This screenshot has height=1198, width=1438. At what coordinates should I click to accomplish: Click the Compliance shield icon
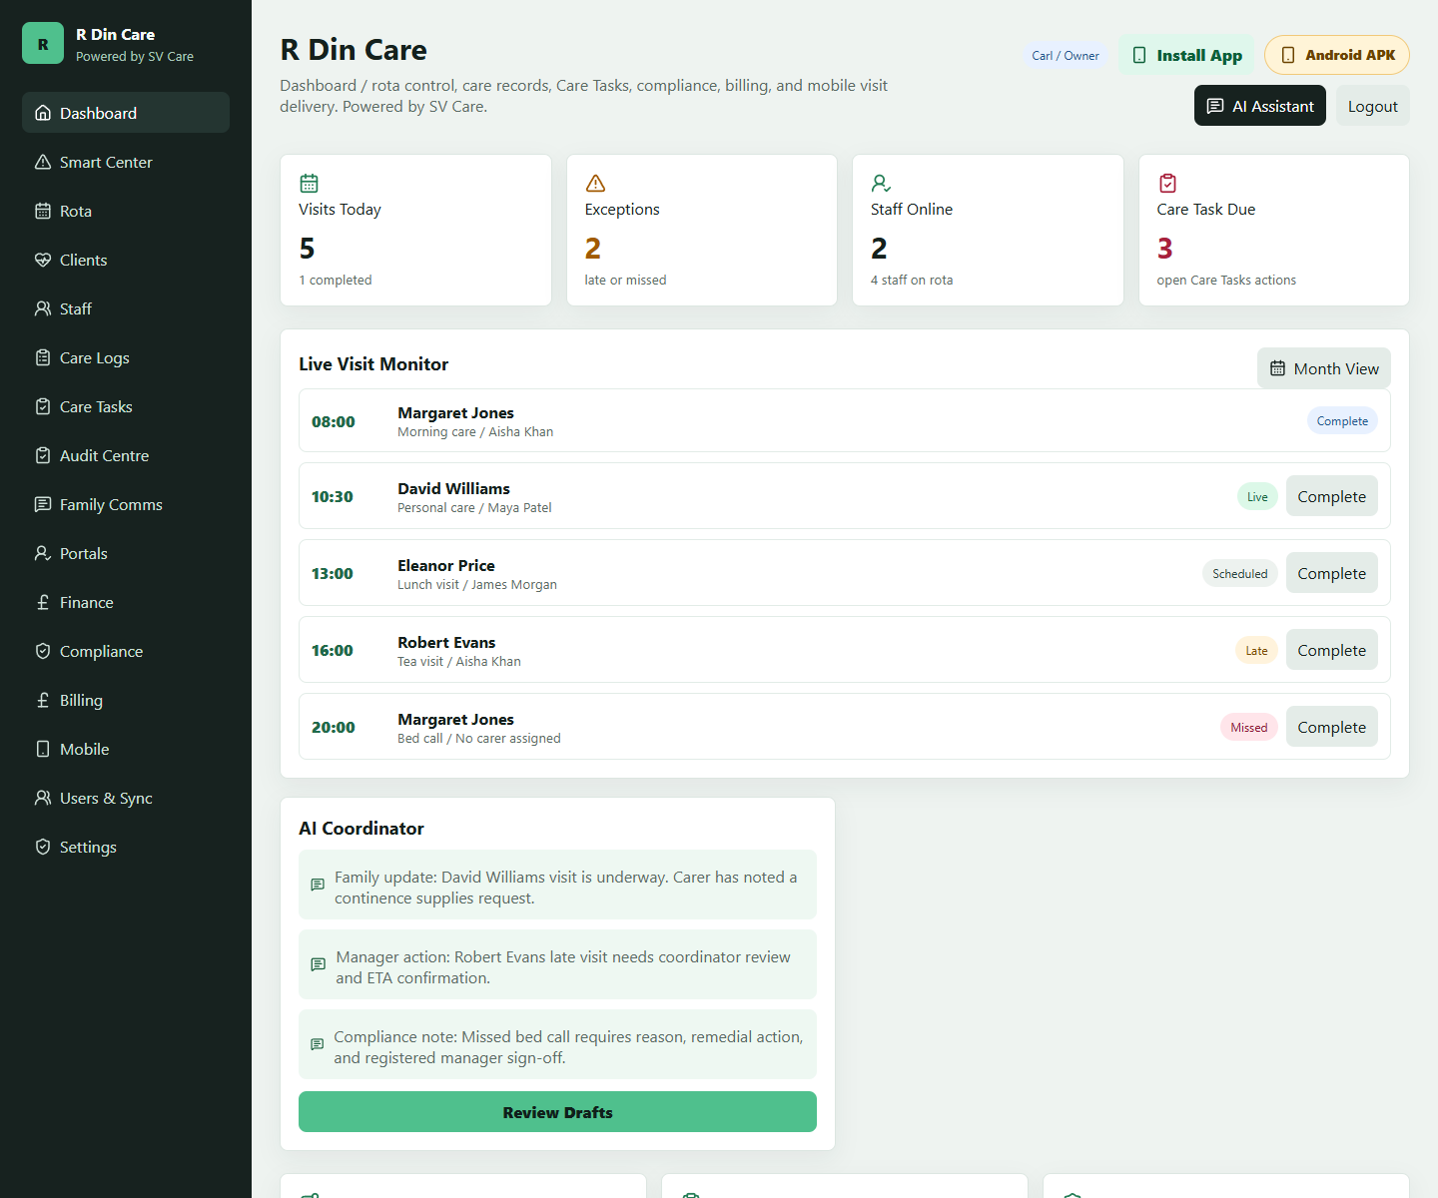[x=43, y=651]
